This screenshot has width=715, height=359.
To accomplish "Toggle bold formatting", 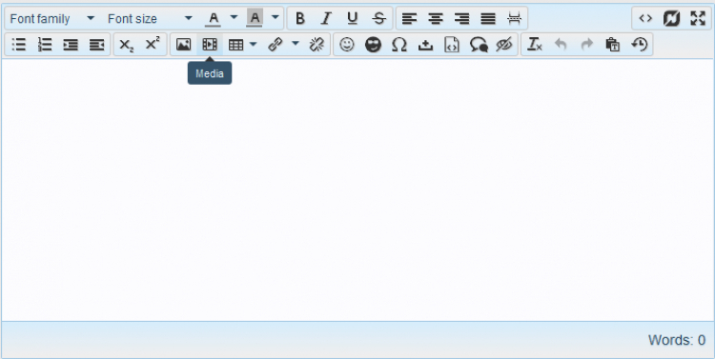I will [299, 19].
